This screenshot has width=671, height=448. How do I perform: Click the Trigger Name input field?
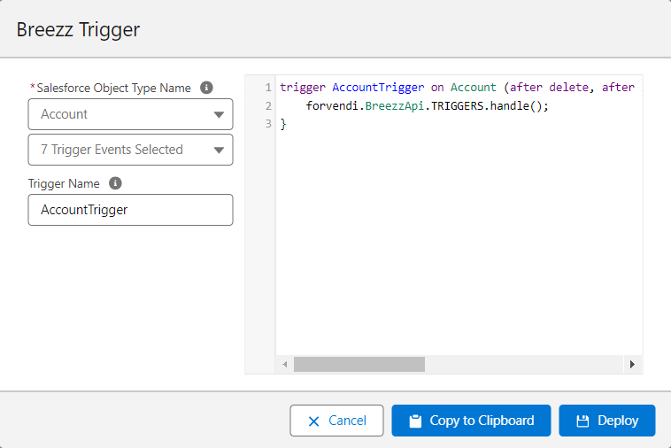[130, 210]
